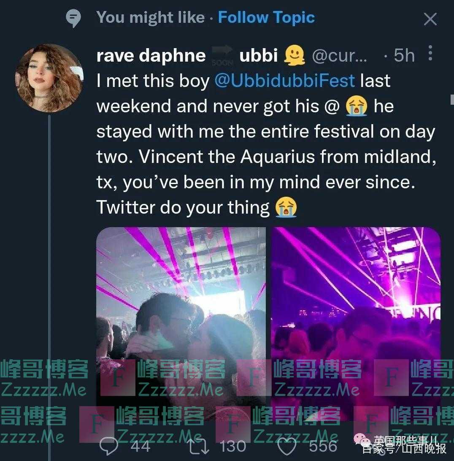This screenshot has height=461, width=454.
Task: Click the 556 likes count
Action: (x=323, y=446)
